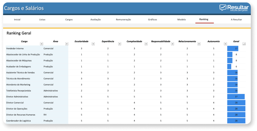
Task: Open the Responsabilidade filter dropdown
Action: click(172, 44)
